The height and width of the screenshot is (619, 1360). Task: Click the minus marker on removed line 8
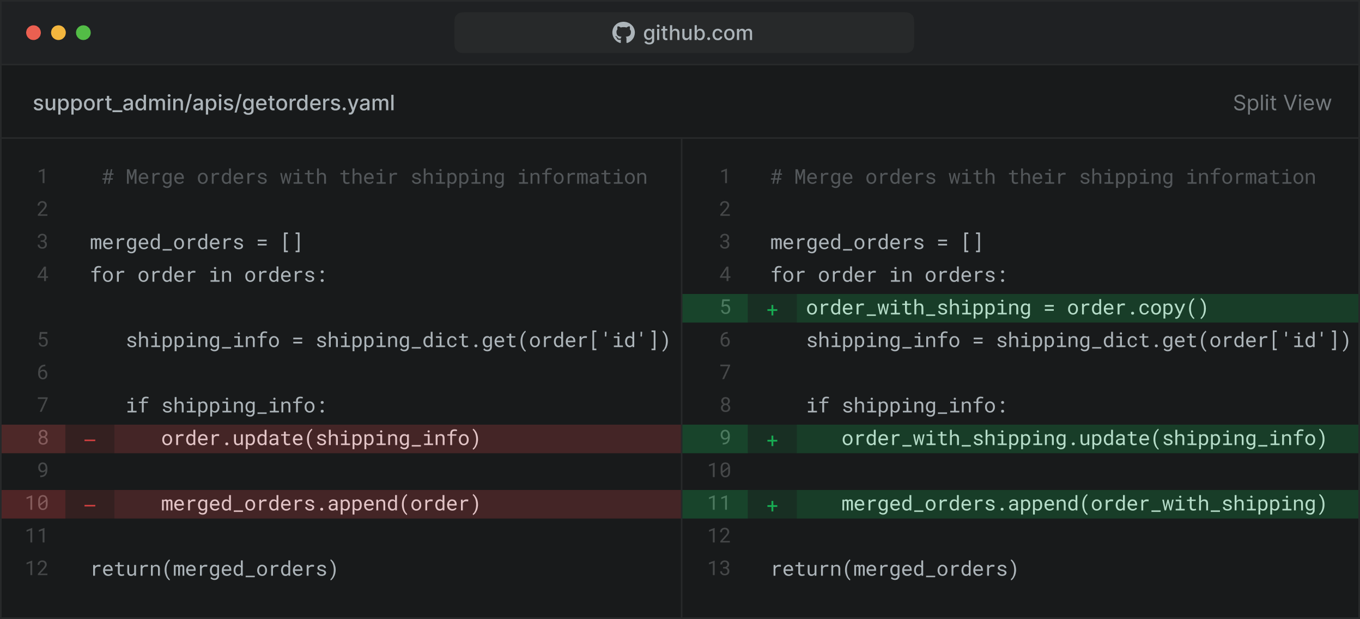coord(90,440)
